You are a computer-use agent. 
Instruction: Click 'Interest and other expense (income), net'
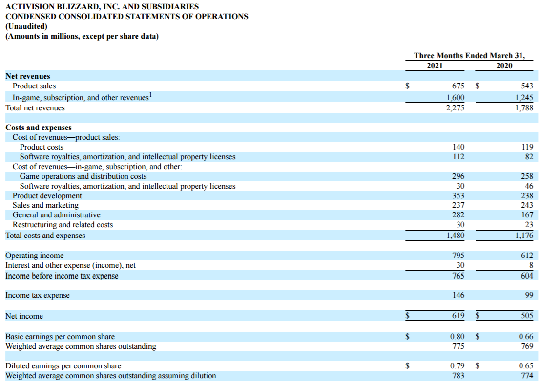70,265
